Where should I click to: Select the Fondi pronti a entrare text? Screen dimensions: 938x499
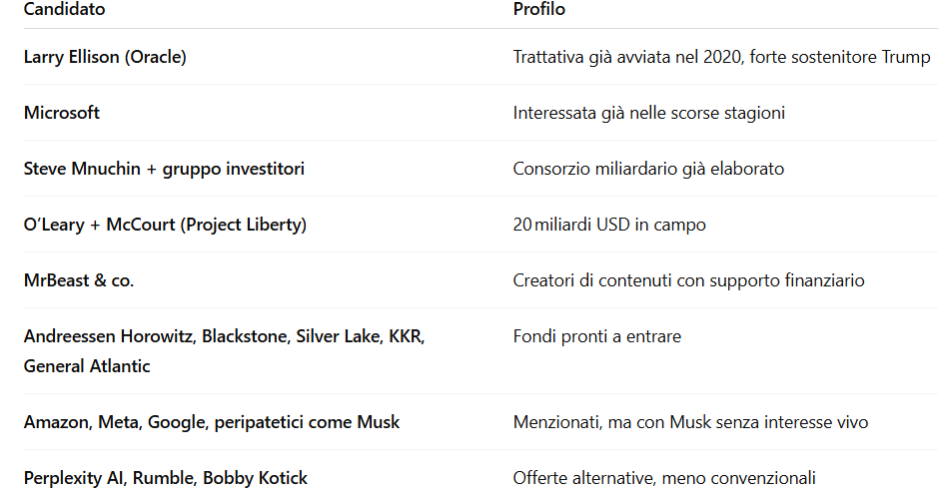tap(597, 336)
